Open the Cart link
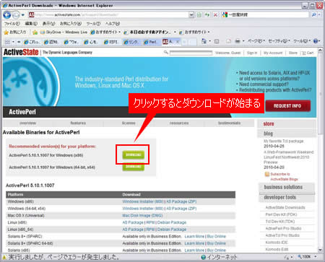325x262 pixels. point(308,53)
